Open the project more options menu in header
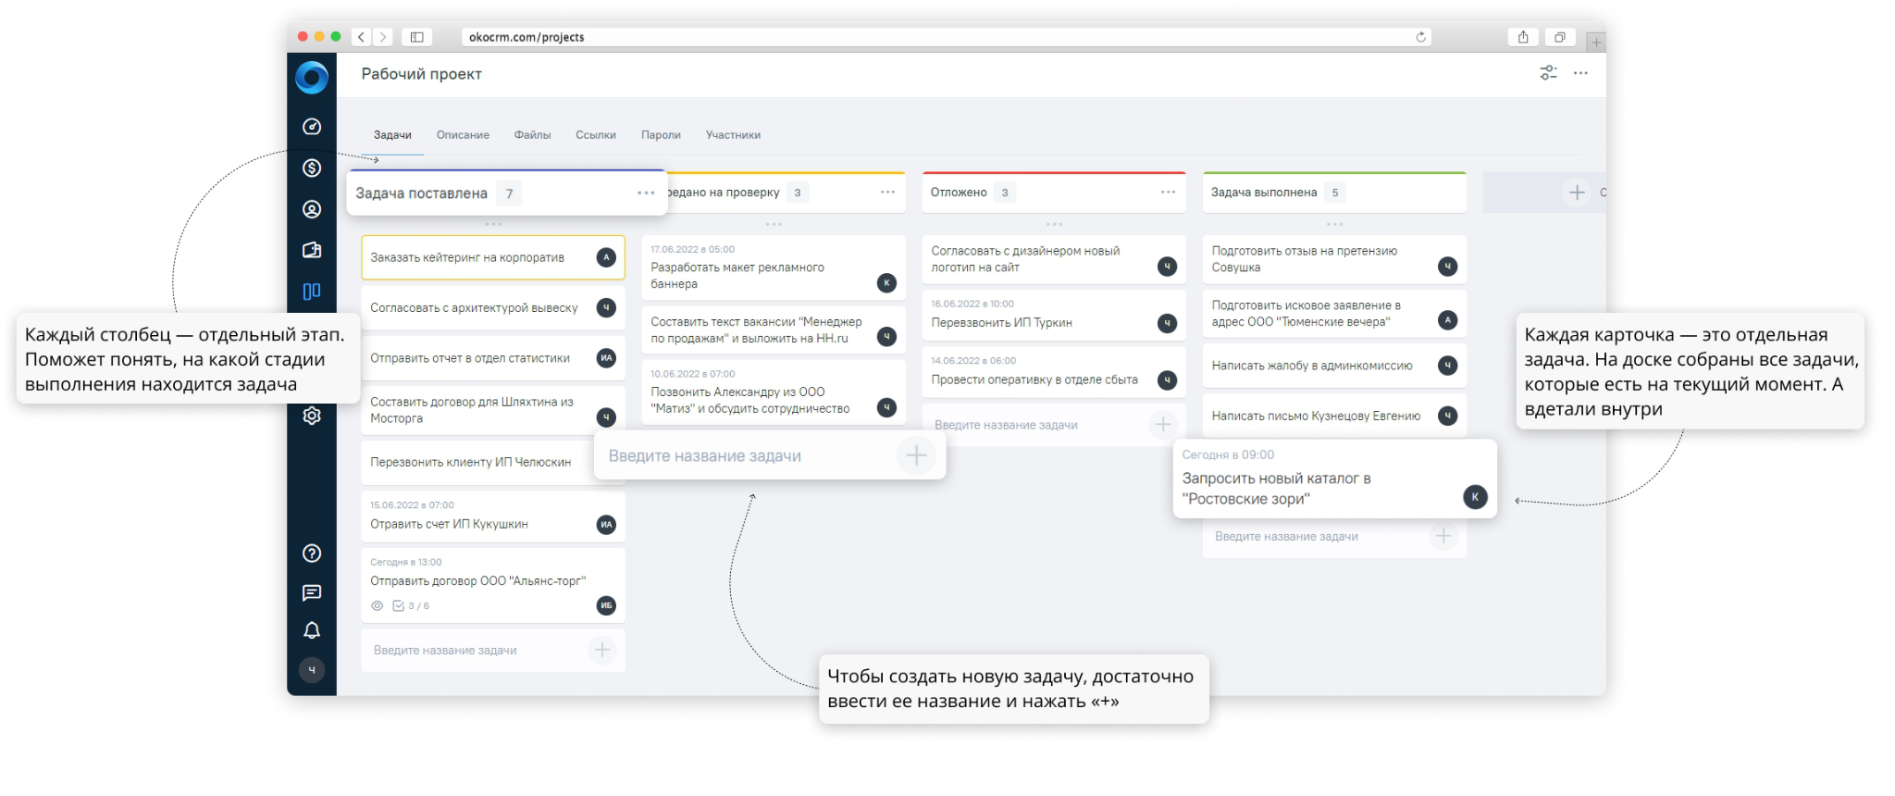The image size is (1895, 796). tap(1580, 72)
